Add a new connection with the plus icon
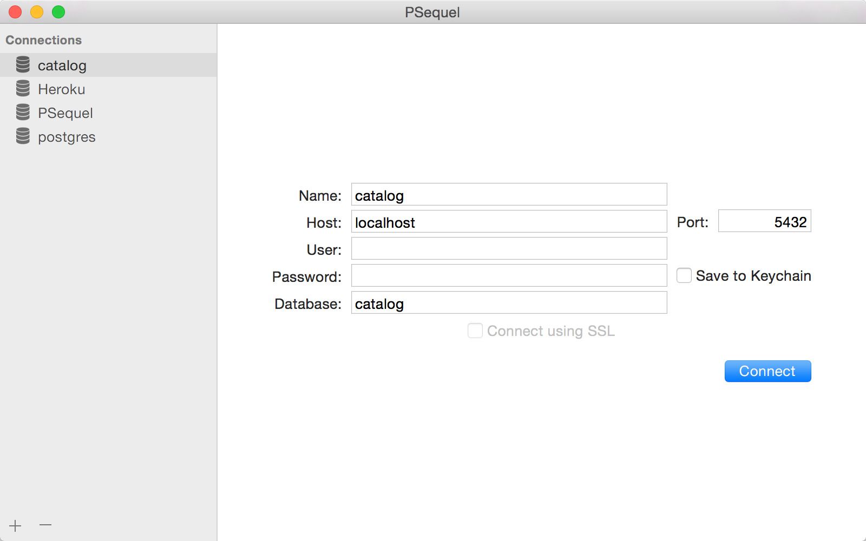Viewport: 866px width, 541px height. click(x=14, y=525)
